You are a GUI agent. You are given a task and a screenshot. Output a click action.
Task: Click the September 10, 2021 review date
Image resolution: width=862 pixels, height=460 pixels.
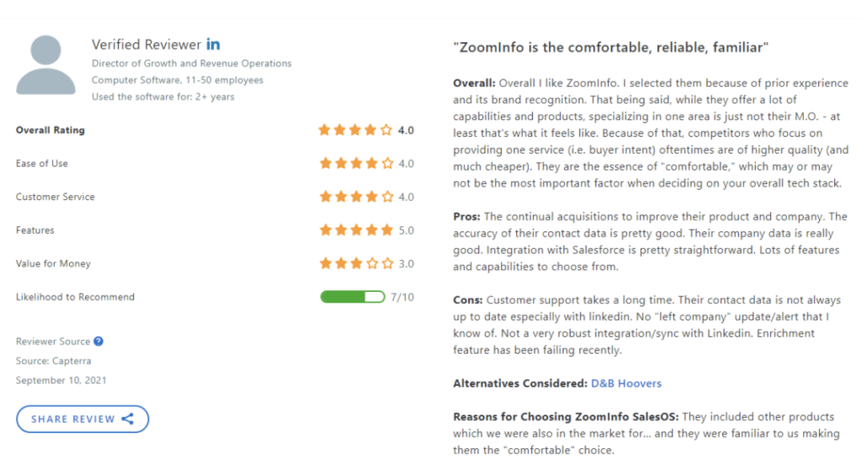(61, 380)
